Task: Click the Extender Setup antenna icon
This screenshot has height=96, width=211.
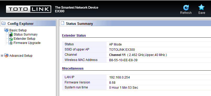Action: pos(11,39)
